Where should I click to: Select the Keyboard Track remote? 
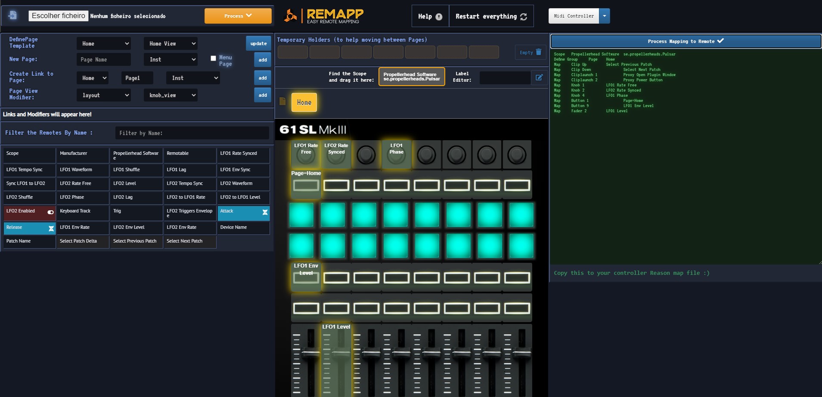click(82, 213)
